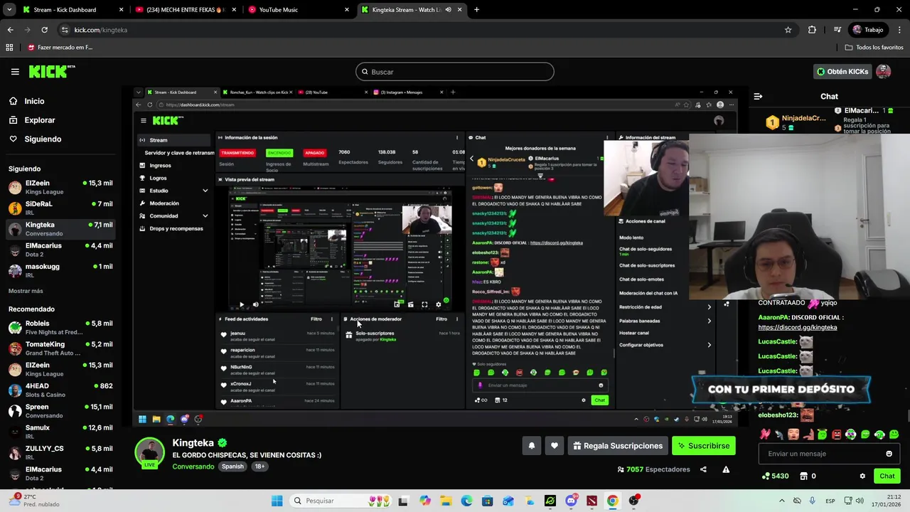Switch to the YouTube Music tab
The height and width of the screenshot is (512, 910).
pyautogui.click(x=297, y=10)
